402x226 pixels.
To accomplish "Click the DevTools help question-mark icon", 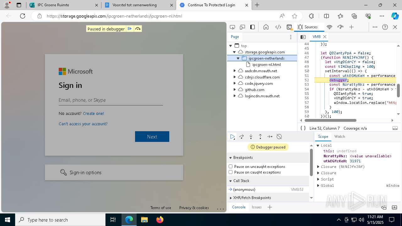I will pyautogui.click(x=385, y=27).
